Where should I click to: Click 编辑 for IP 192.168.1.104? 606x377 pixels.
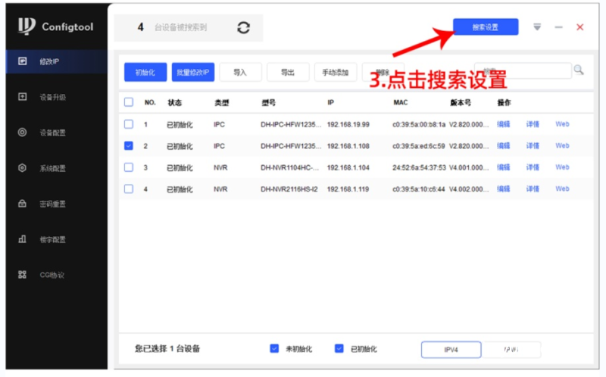pos(503,167)
